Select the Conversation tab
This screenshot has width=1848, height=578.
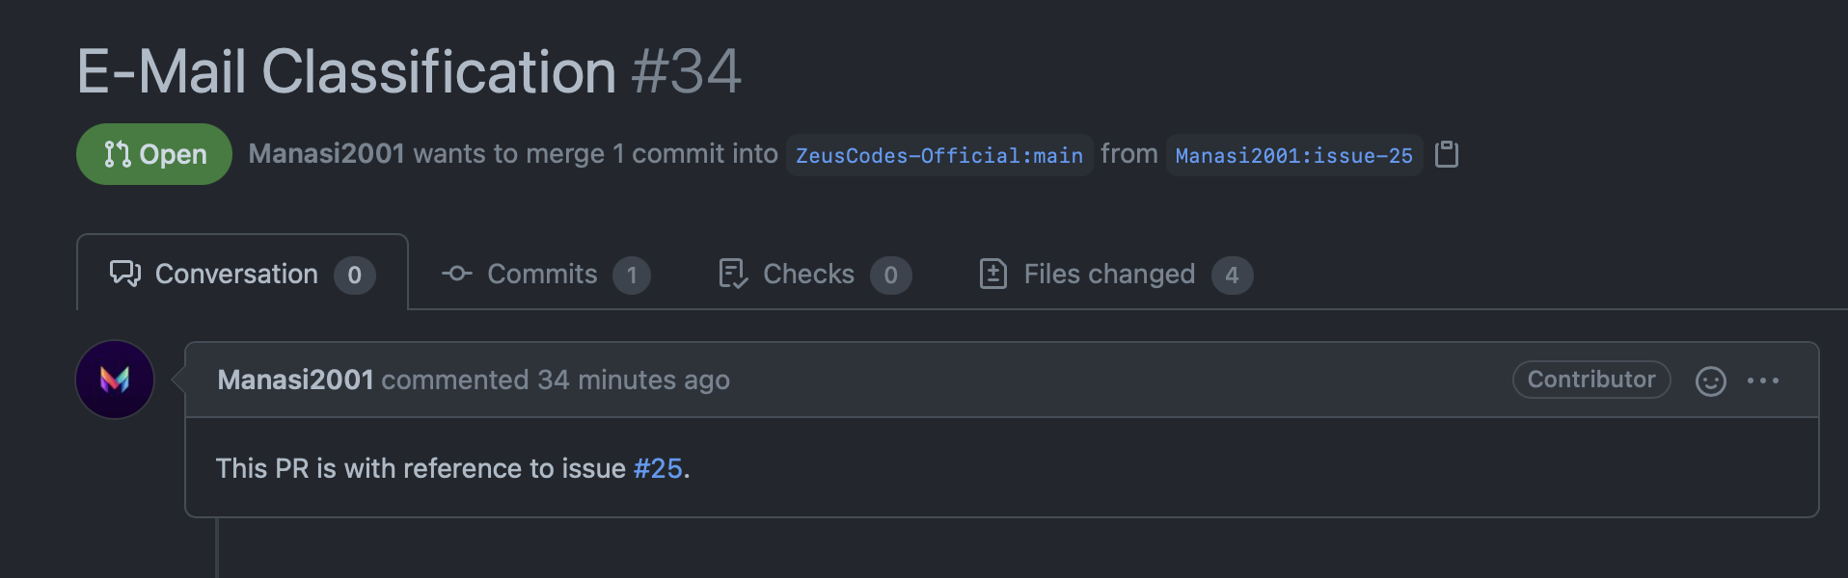[x=242, y=274]
